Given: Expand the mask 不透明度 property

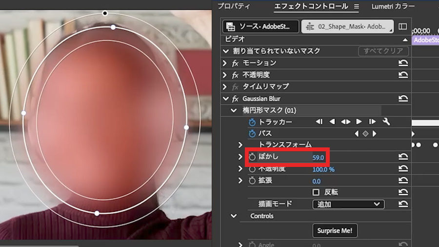Looking at the screenshot, I should [x=240, y=168].
